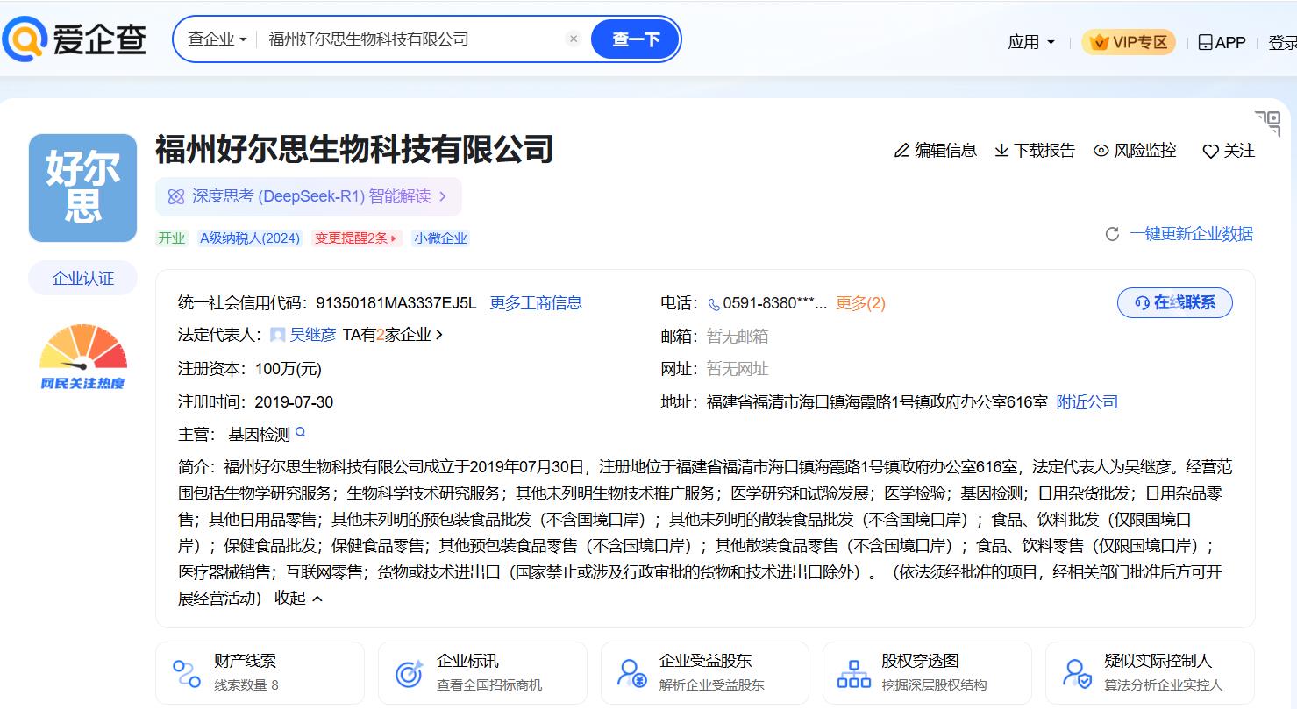Click the QR code corner icon
Screen dimensions: 1297x709
[x=1268, y=124]
